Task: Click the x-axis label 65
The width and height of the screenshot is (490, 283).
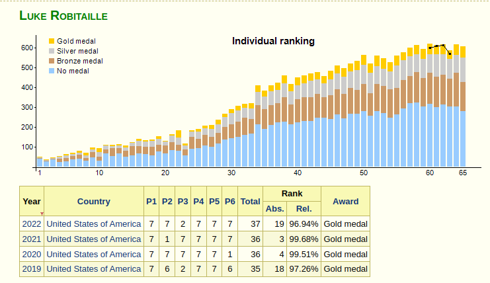Action: 463,173
